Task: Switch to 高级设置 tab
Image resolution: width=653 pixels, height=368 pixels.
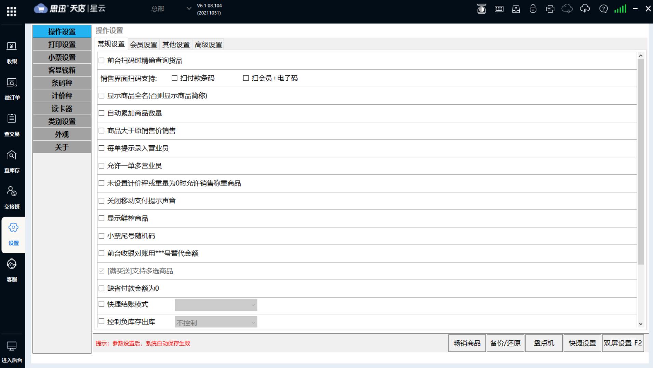Action: [x=208, y=44]
